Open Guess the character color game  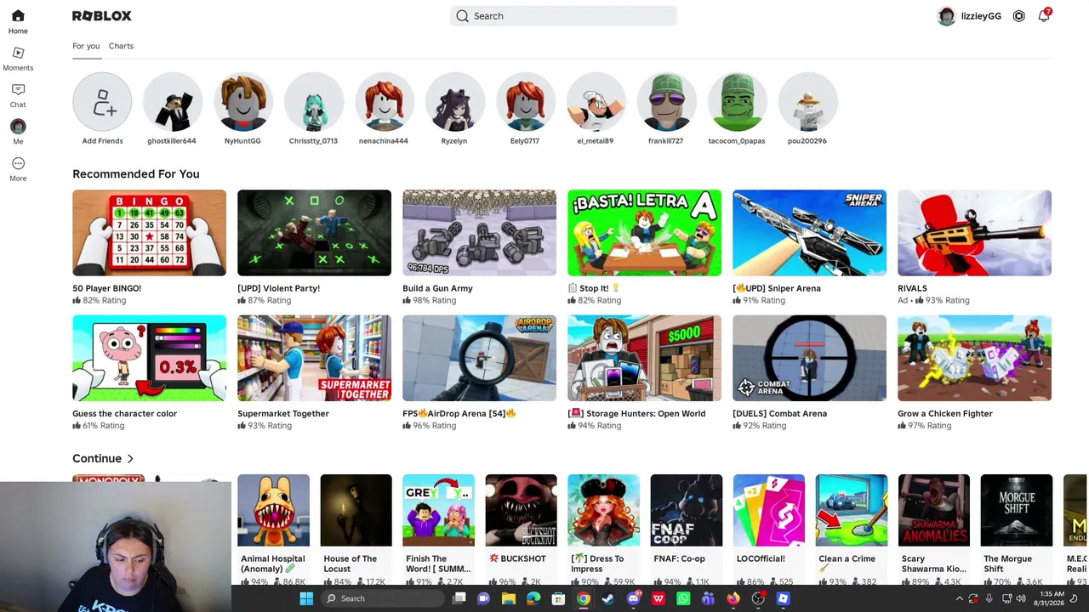coord(149,358)
